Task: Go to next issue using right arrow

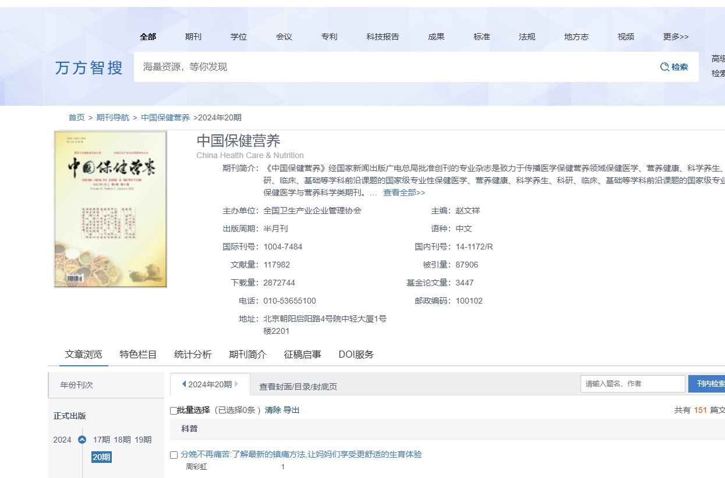Action: 236,384
